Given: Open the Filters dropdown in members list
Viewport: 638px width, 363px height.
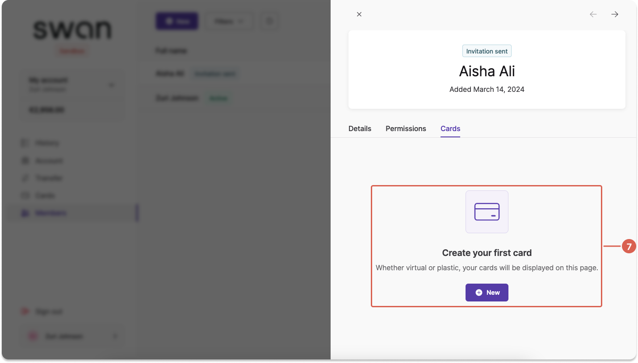Looking at the screenshot, I should [229, 21].
